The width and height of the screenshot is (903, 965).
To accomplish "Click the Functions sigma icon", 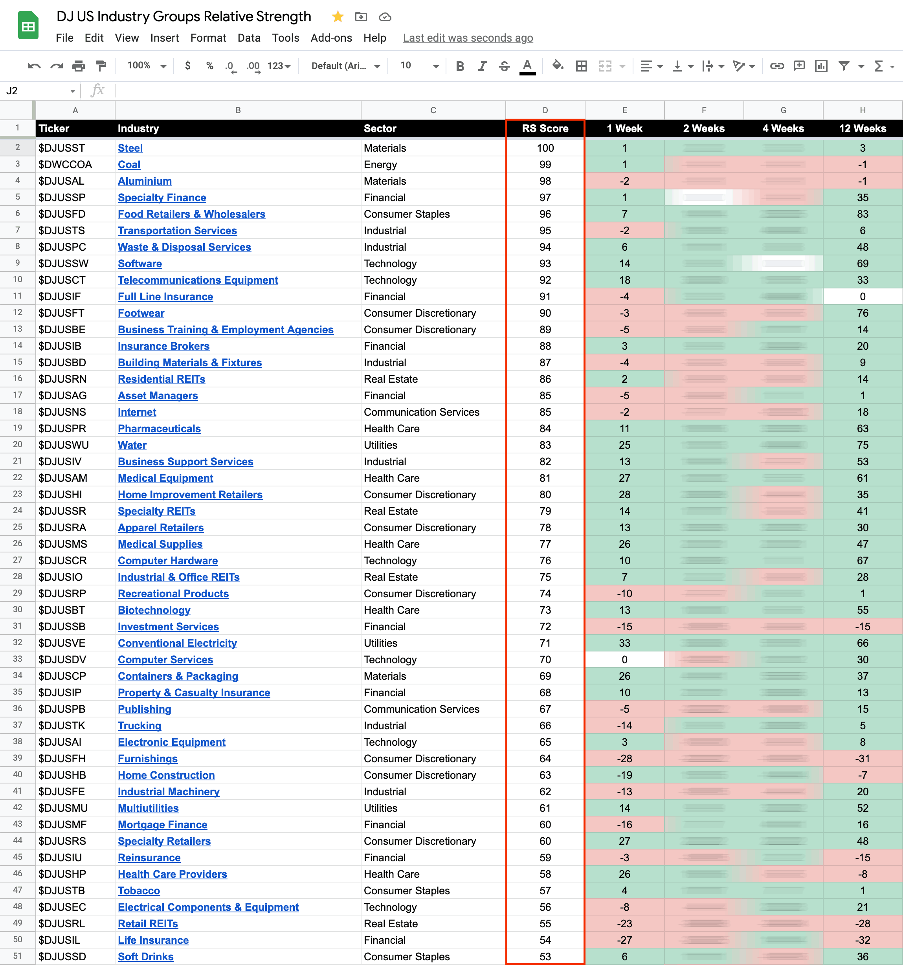I will tap(878, 66).
